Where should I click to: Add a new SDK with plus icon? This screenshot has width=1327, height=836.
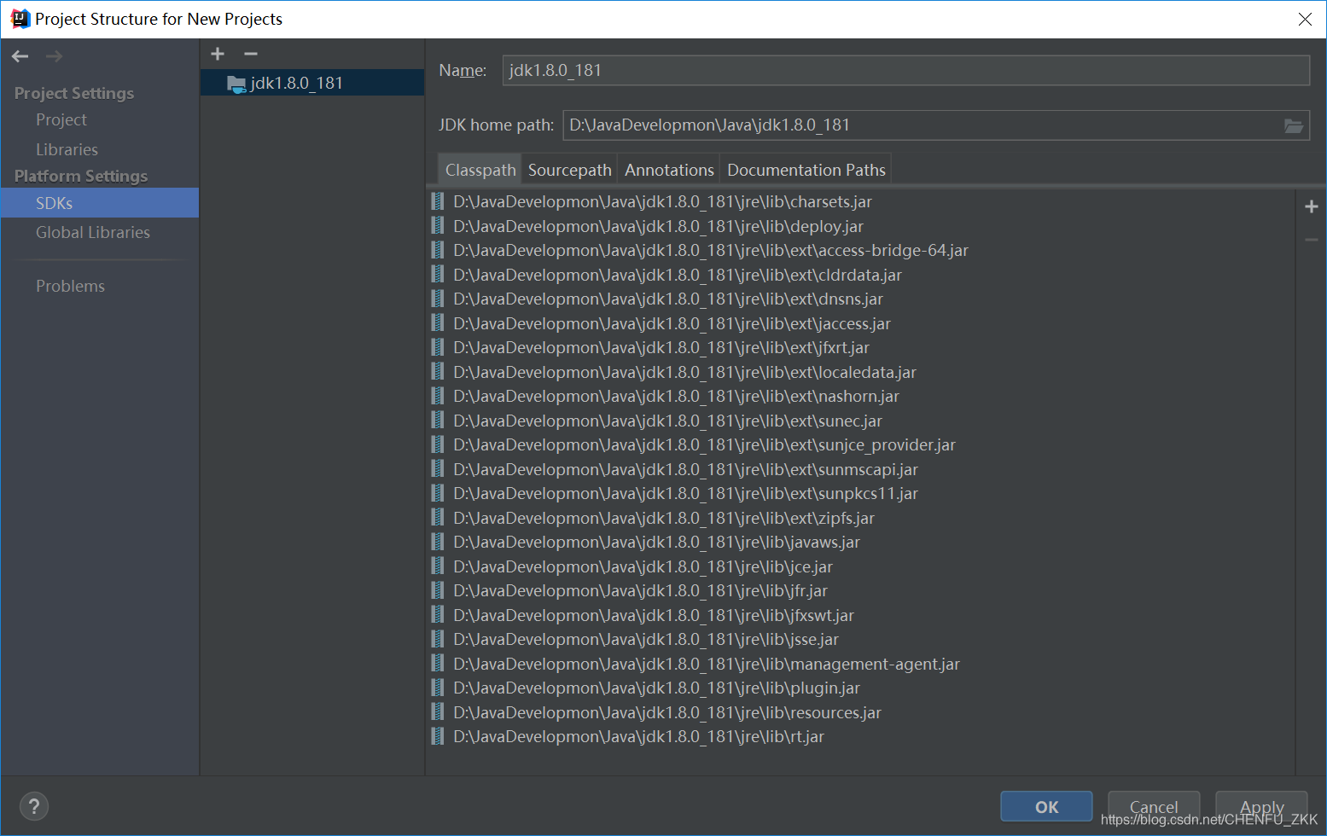point(218,54)
